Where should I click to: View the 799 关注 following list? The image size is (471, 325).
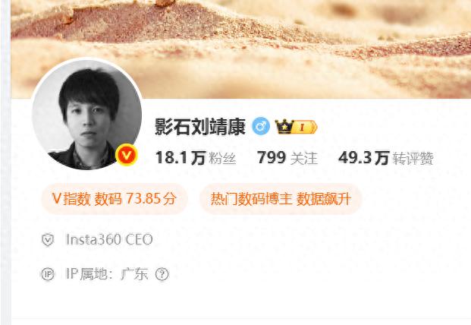pyautogui.click(x=287, y=158)
